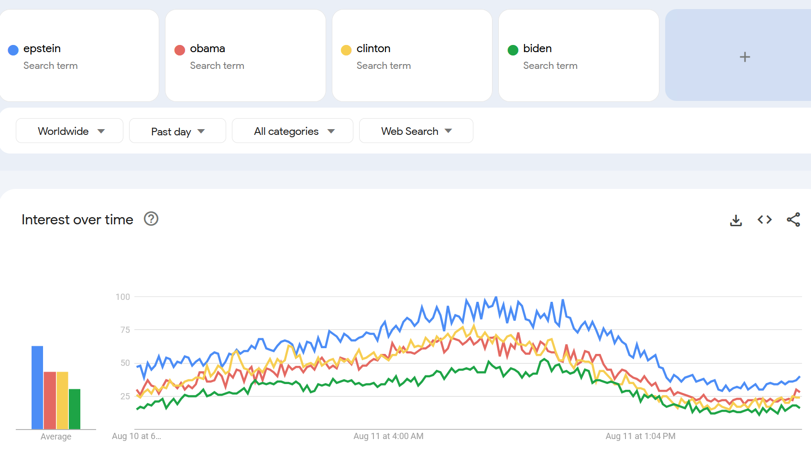Viewport: 811px width, 451px height.
Task: Click Search term under epstein
Action: (51, 66)
